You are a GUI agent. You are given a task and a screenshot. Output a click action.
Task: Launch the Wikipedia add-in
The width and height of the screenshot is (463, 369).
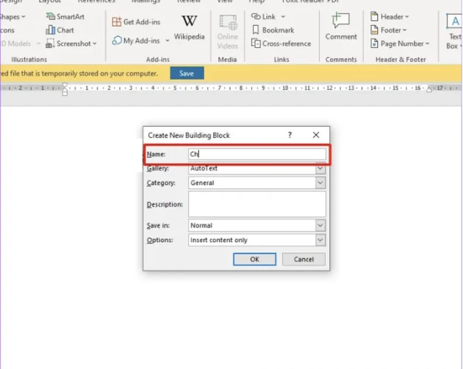[x=189, y=27]
